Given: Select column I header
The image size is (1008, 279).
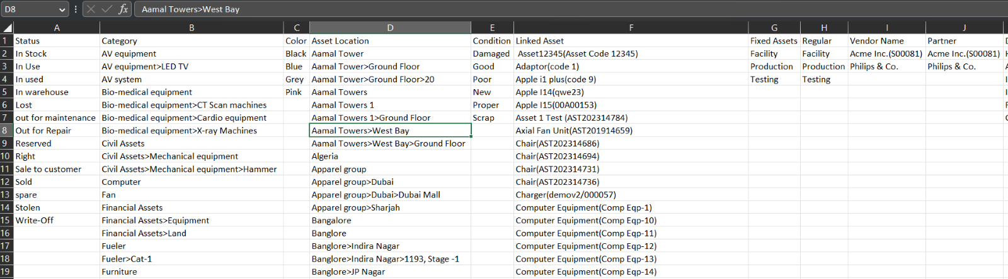Looking at the screenshot, I should (x=887, y=28).
